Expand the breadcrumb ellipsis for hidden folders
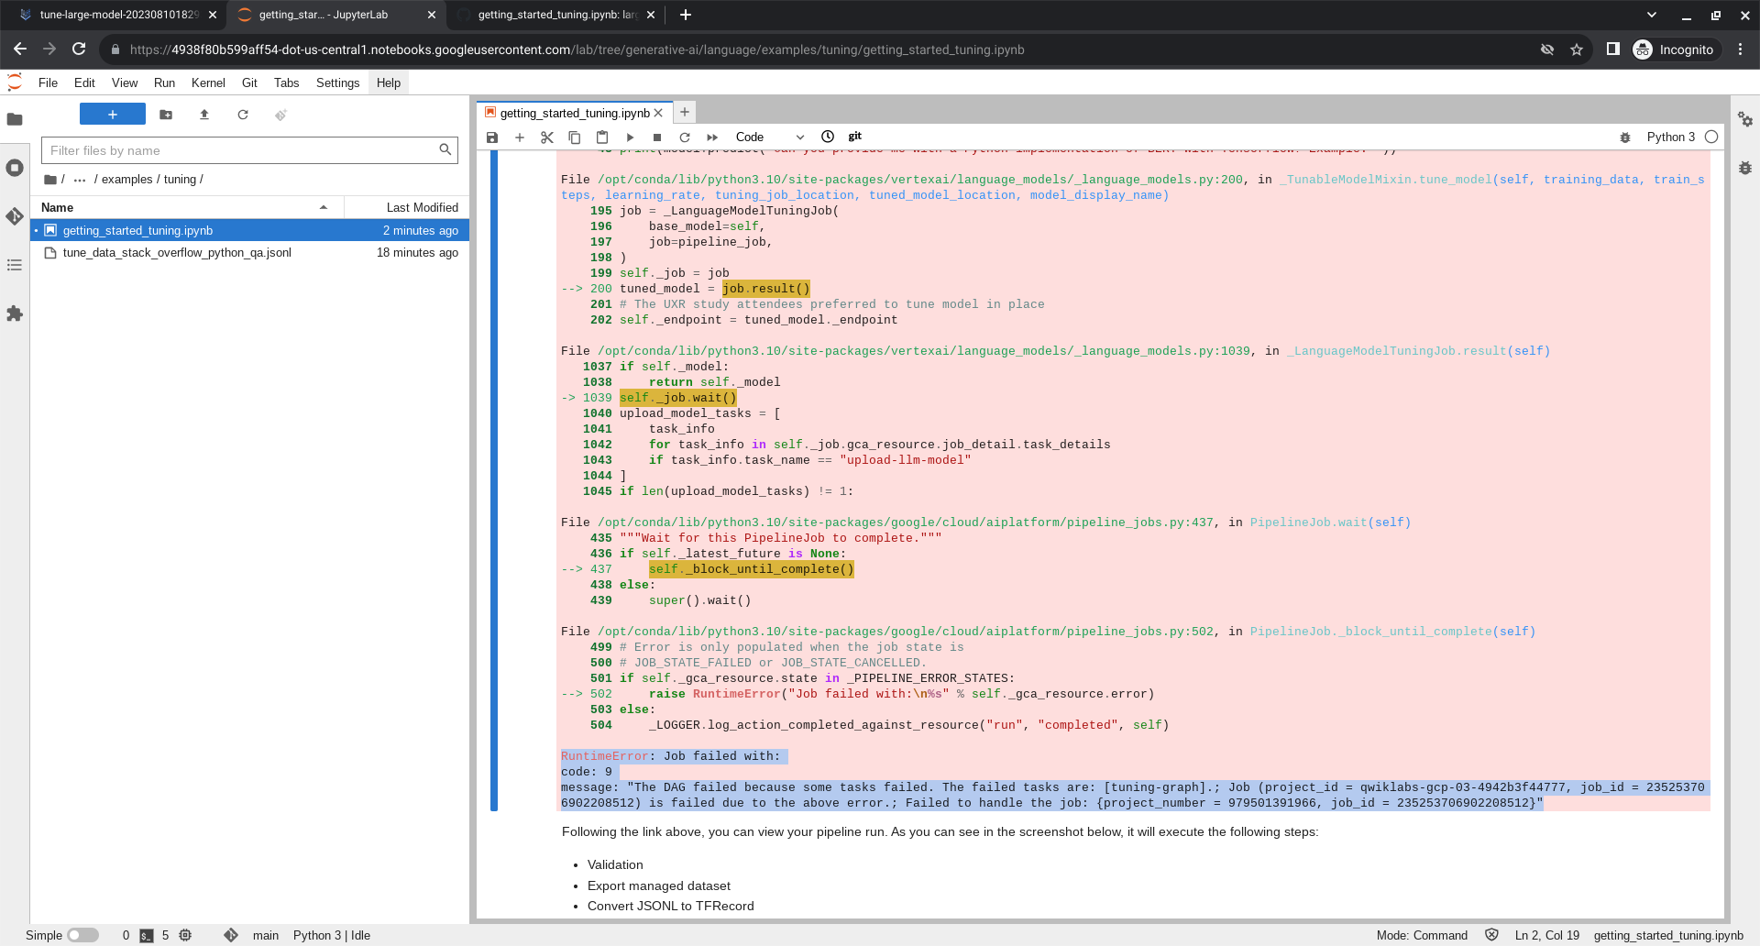Screen dimensions: 1760x946 [78, 180]
